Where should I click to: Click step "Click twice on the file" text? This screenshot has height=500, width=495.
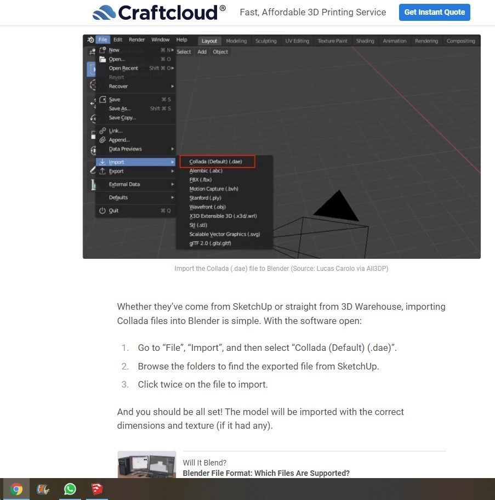[x=203, y=384]
